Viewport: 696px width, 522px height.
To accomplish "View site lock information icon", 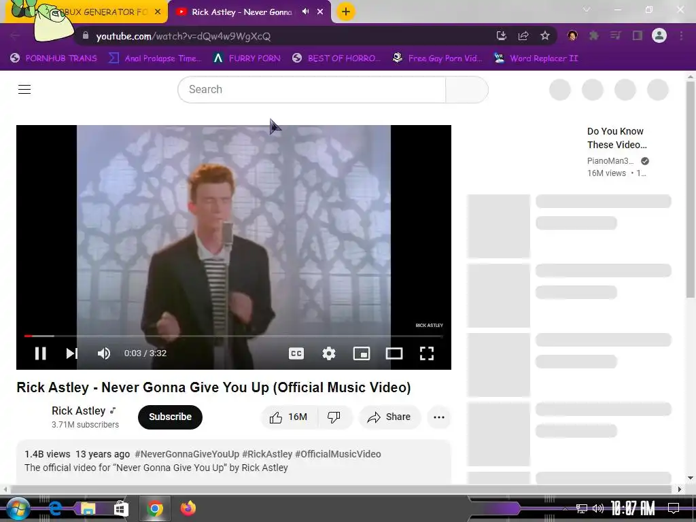I will pos(86,36).
